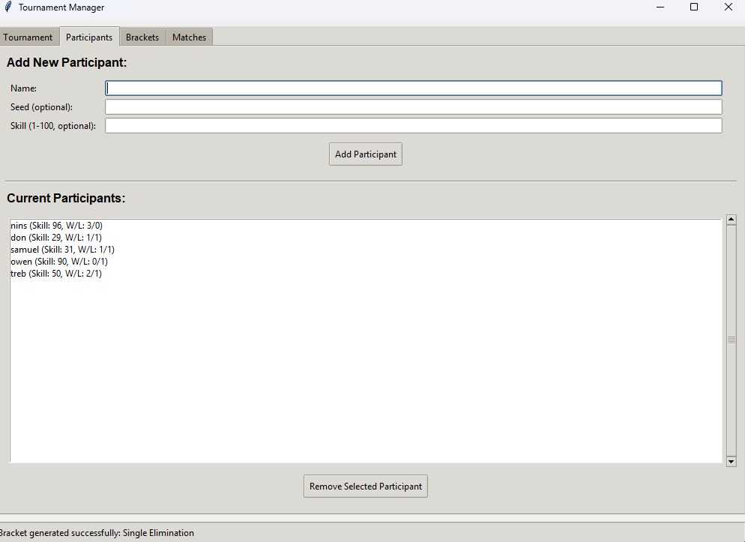Click the Add Participant button
Screen dimensions: 745x542
click(365, 154)
